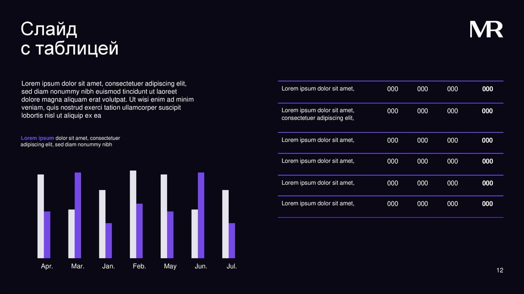Select the tall purple bar above Mar.
Screen dimensions: 524x294
(78, 215)
